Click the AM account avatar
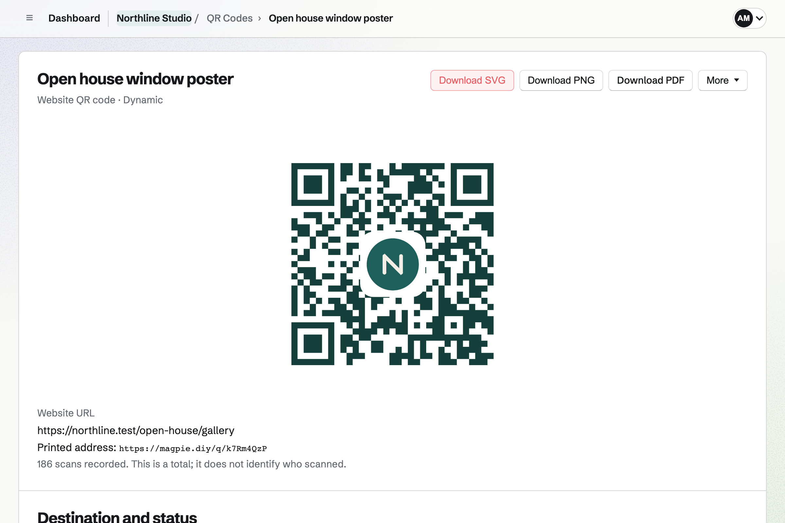 pyautogui.click(x=743, y=18)
